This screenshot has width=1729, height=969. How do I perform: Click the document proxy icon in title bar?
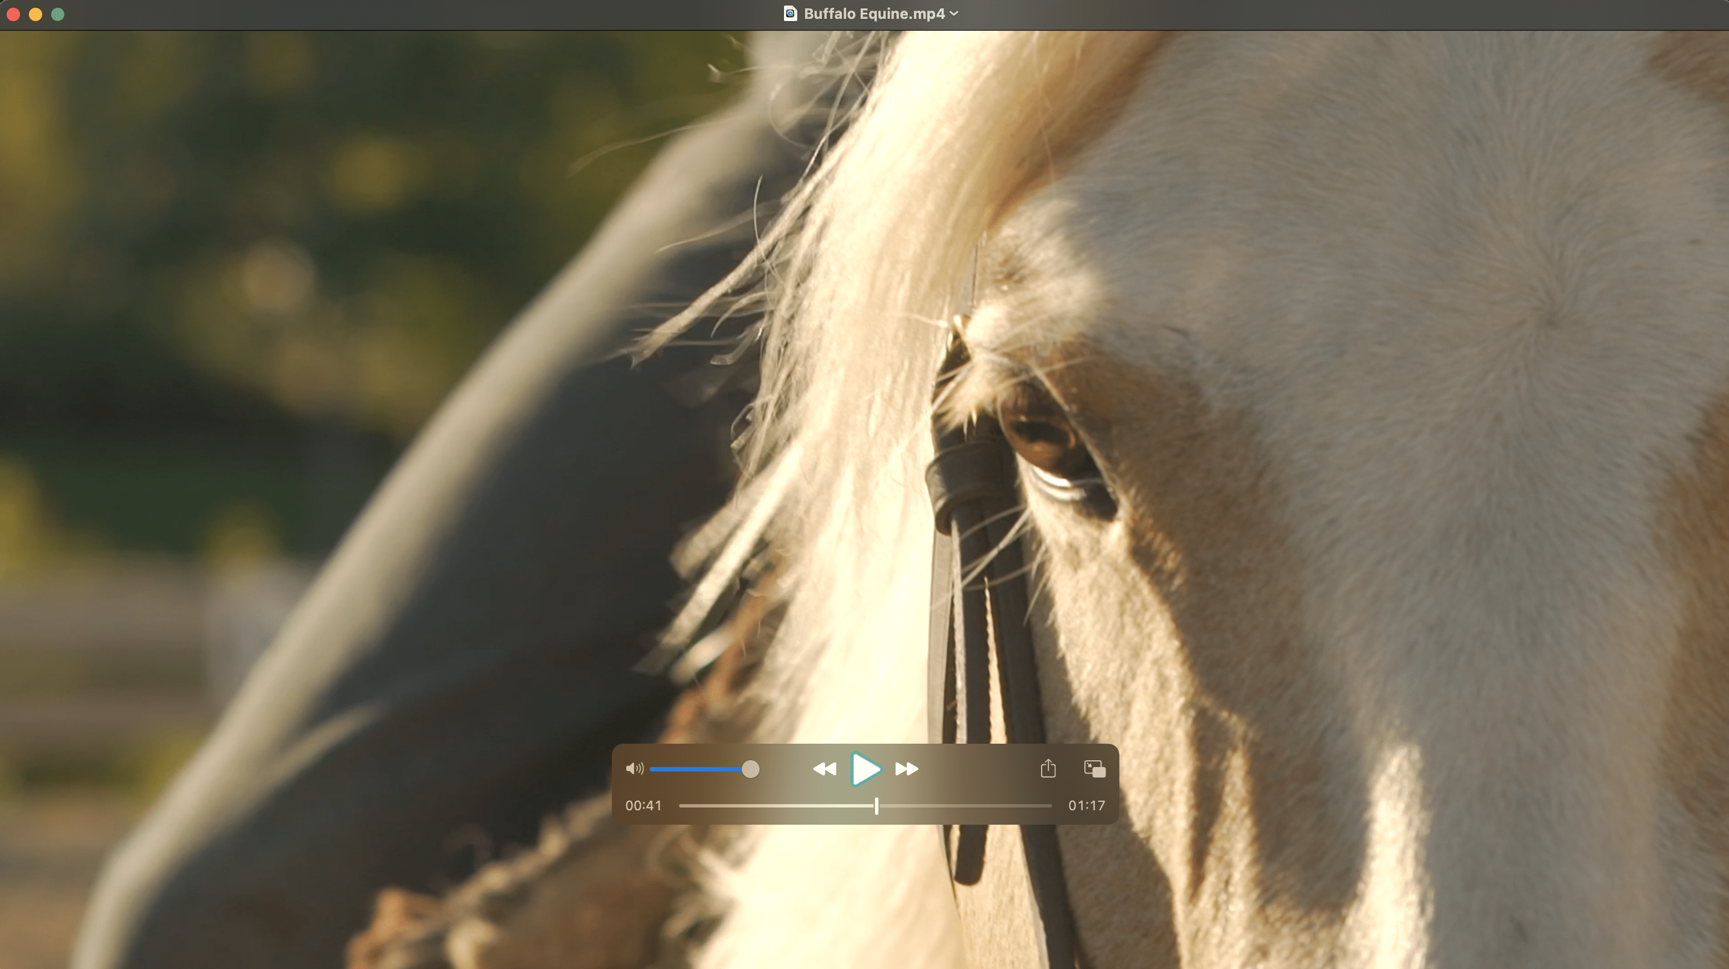click(790, 13)
